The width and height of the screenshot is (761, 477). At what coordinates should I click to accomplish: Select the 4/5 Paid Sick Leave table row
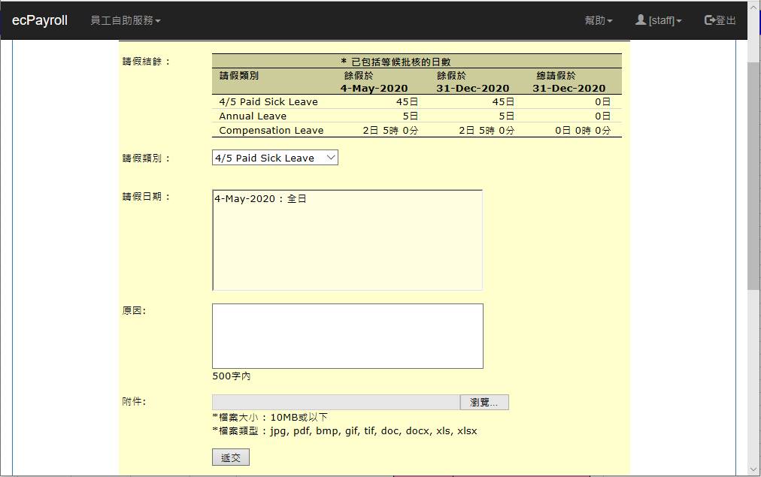(x=416, y=101)
